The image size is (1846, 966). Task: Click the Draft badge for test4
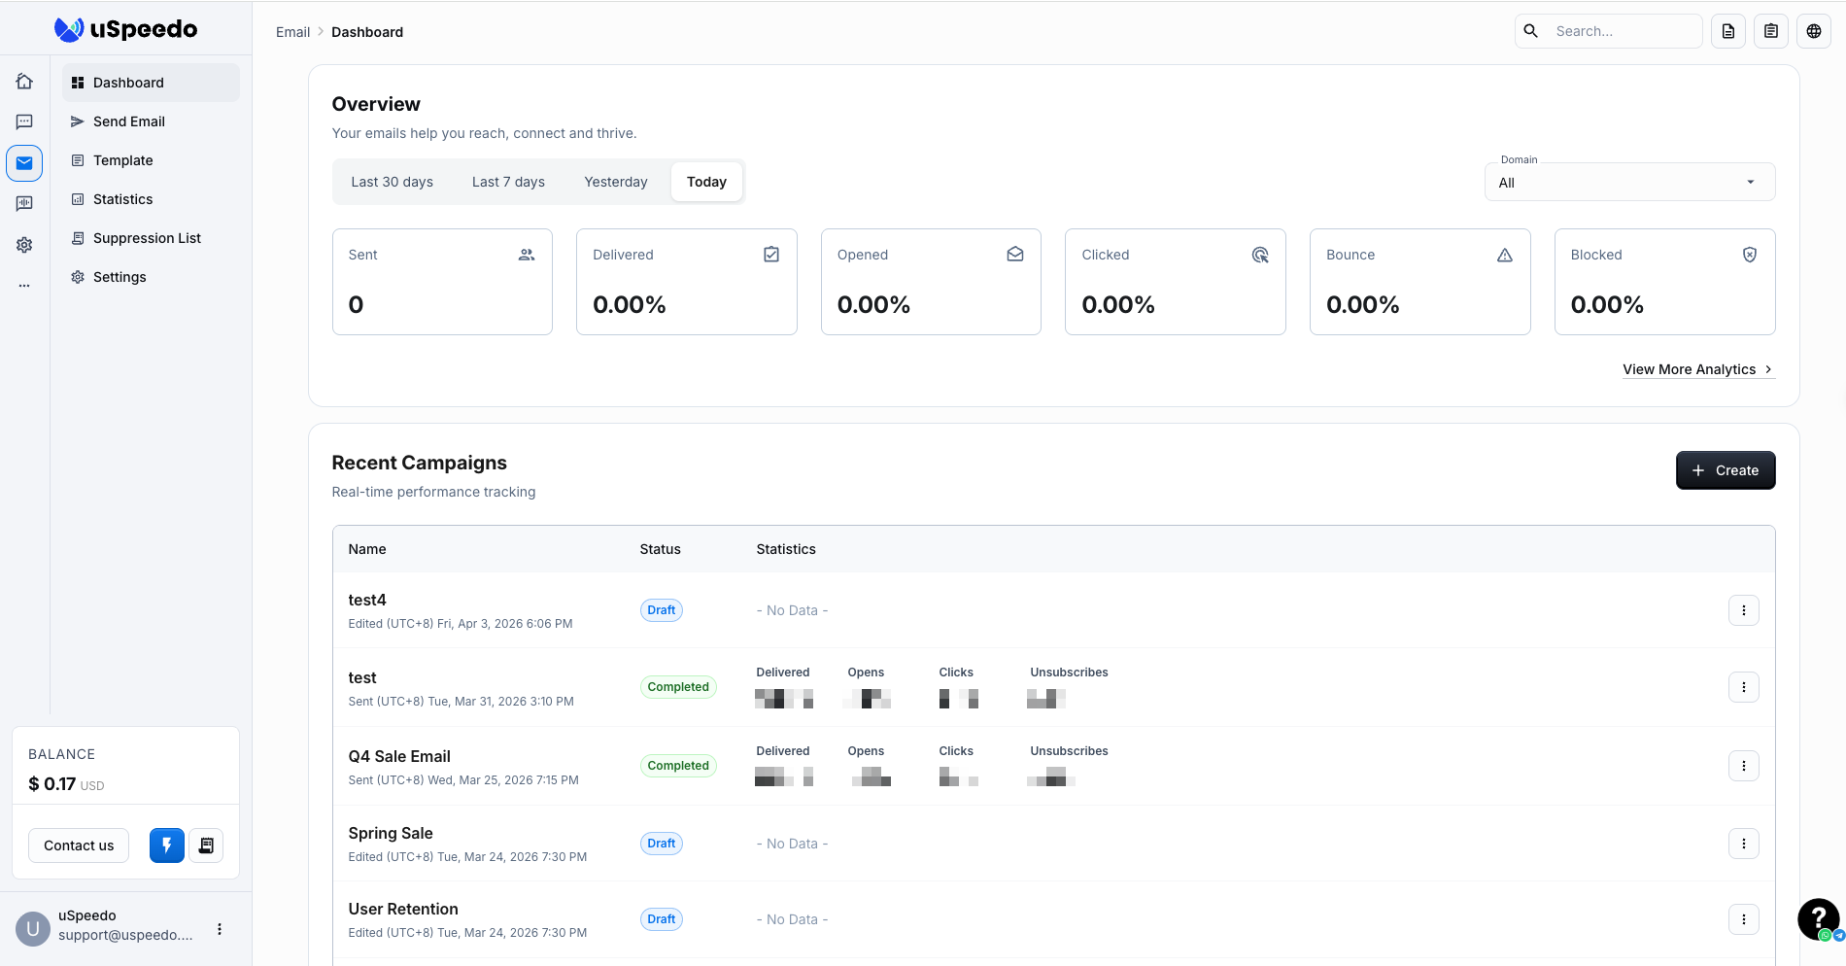(662, 610)
